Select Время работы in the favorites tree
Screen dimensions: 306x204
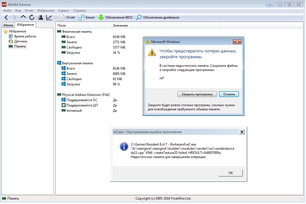click(23, 36)
